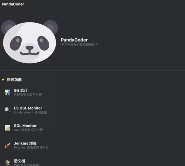Click the panda face logo
185x166 pixels.
[30, 42]
